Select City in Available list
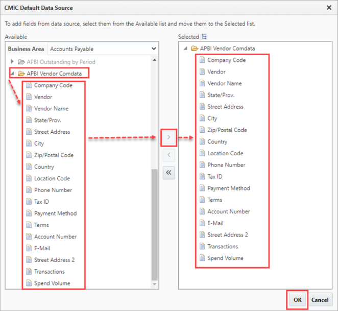 [35, 143]
